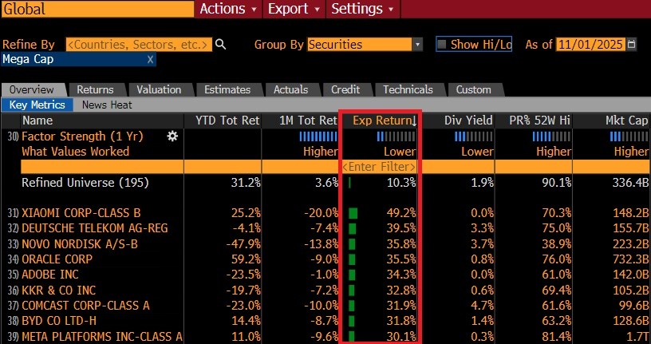Open Factor Strength gear settings

[x=172, y=136]
